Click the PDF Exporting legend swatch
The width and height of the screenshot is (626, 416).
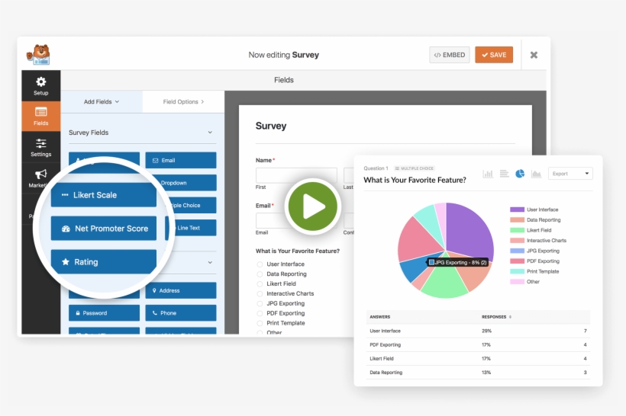pyautogui.click(x=517, y=261)
